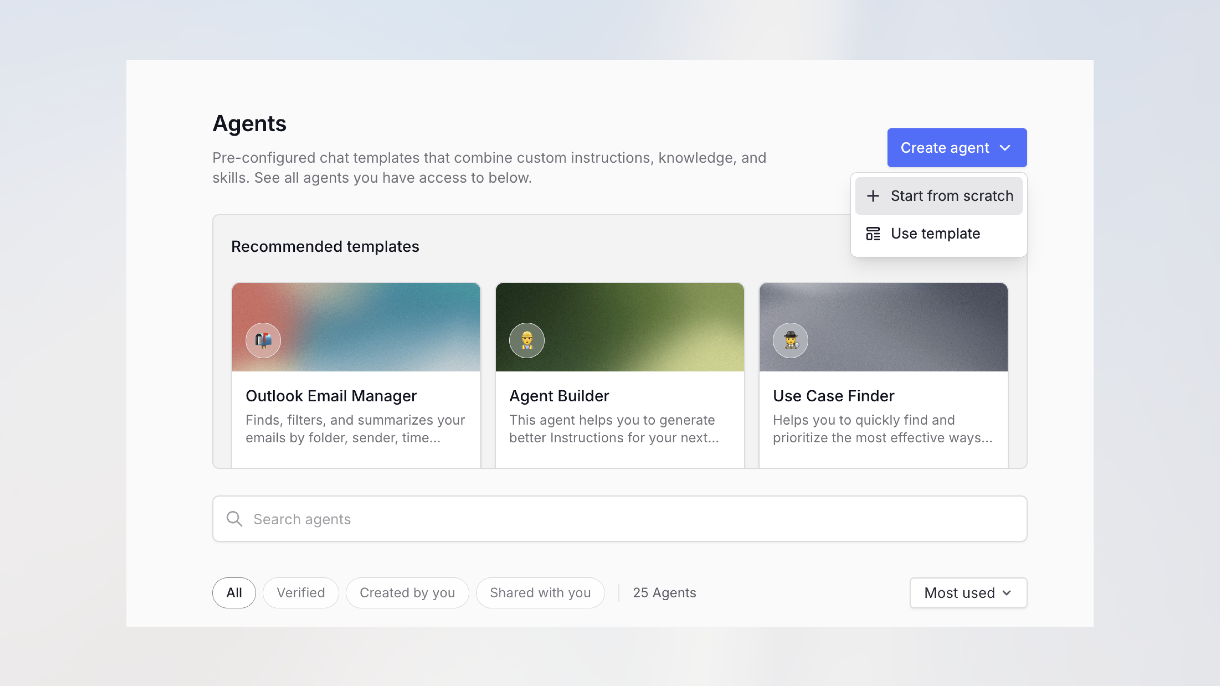
Task: Click the chevron arrow in Most used
Action: [x=1007, y=593]
